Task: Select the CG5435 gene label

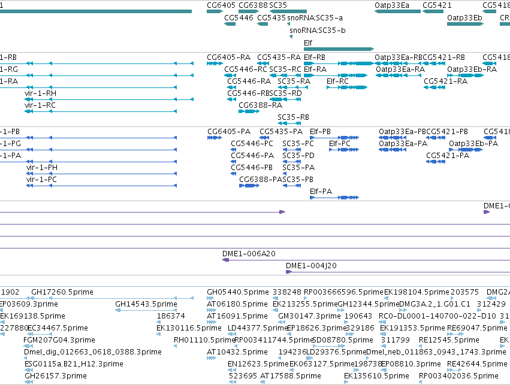Action: [271, 17]
